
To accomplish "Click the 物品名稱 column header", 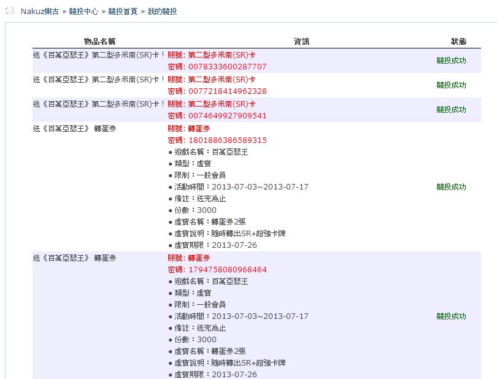I will [x=99, y=42].
